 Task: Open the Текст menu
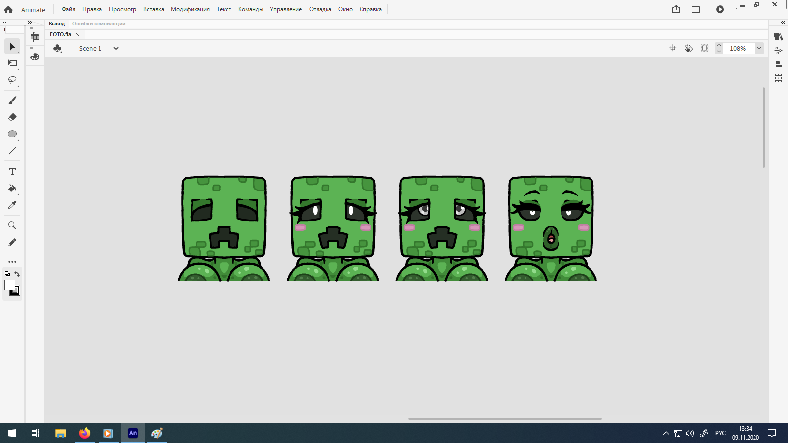click(224, 9)
